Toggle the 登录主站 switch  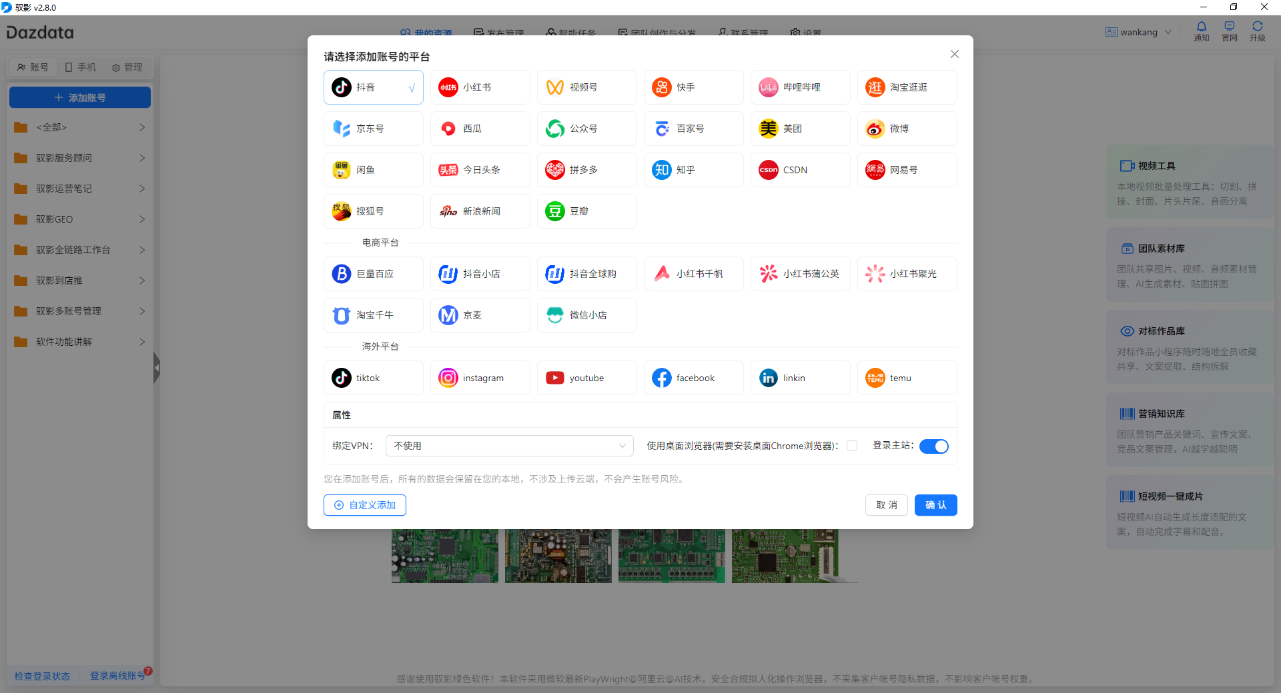click(x=934, y=446)
